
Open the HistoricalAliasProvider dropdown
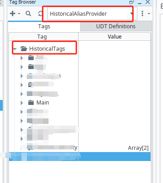[92, 14]
